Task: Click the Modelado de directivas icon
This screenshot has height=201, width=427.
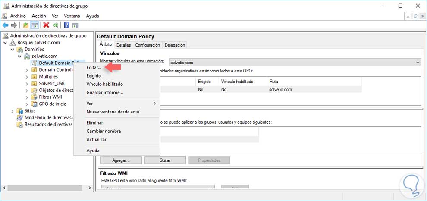Action: (19, 118)
